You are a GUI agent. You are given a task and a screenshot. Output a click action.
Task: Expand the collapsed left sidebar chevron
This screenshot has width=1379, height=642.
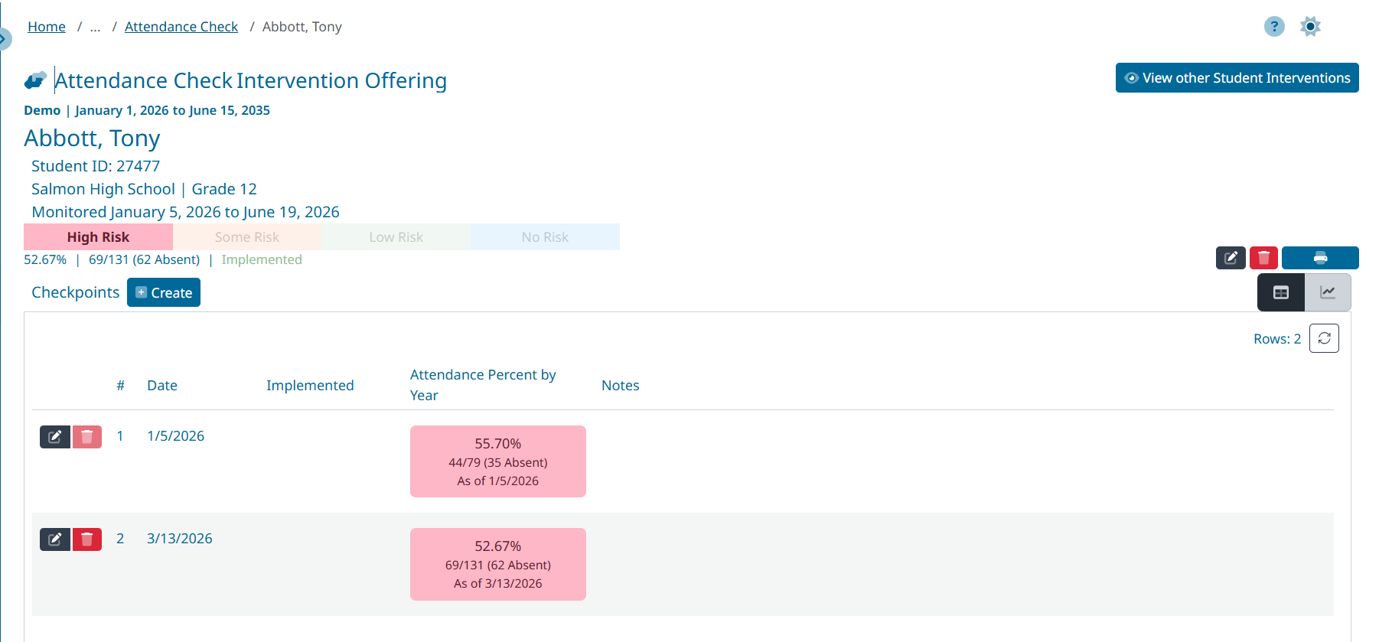pyautogui.click(x=4, y=37)
